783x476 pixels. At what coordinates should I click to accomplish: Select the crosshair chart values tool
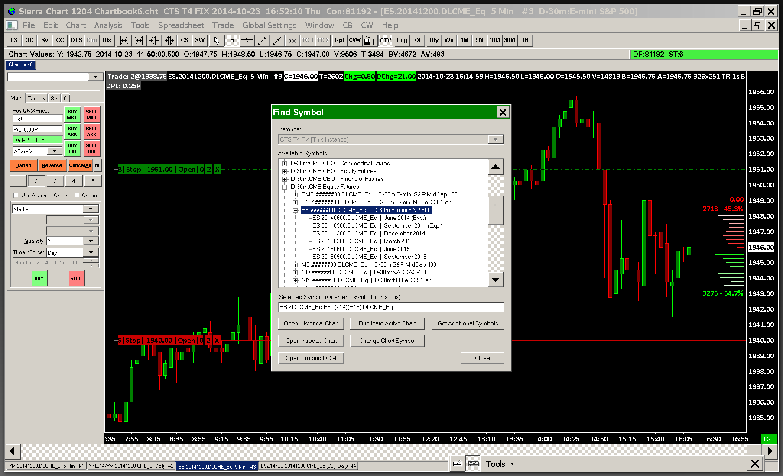[232, 40]
